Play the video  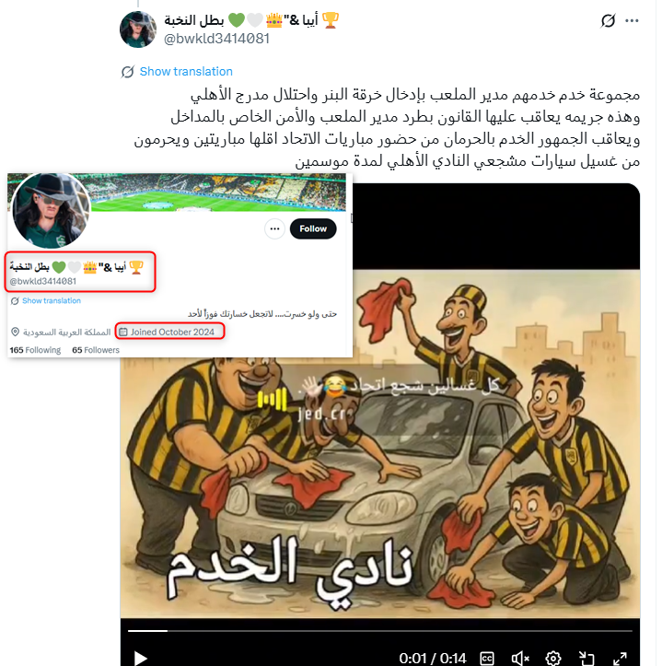pyautogui.click(x=140, y=659)
